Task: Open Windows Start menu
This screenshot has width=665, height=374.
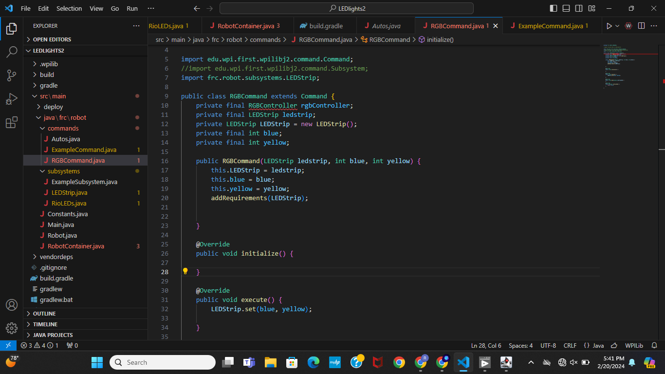Action: [97, 362]
